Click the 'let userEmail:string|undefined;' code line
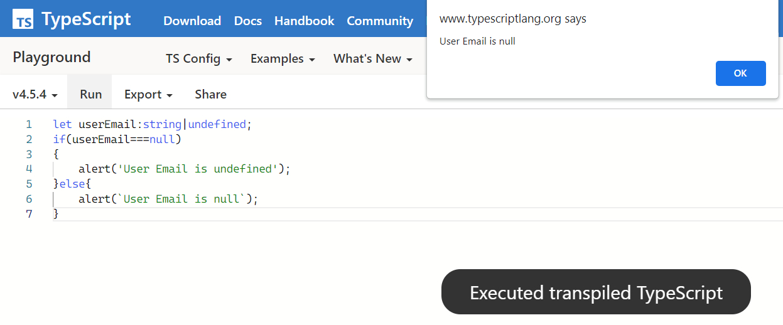Viewport: 783px width, 325px height. coord(152,124)
